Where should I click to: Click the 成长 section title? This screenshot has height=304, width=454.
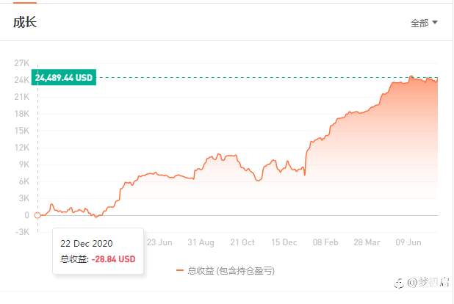click(25, 22)
